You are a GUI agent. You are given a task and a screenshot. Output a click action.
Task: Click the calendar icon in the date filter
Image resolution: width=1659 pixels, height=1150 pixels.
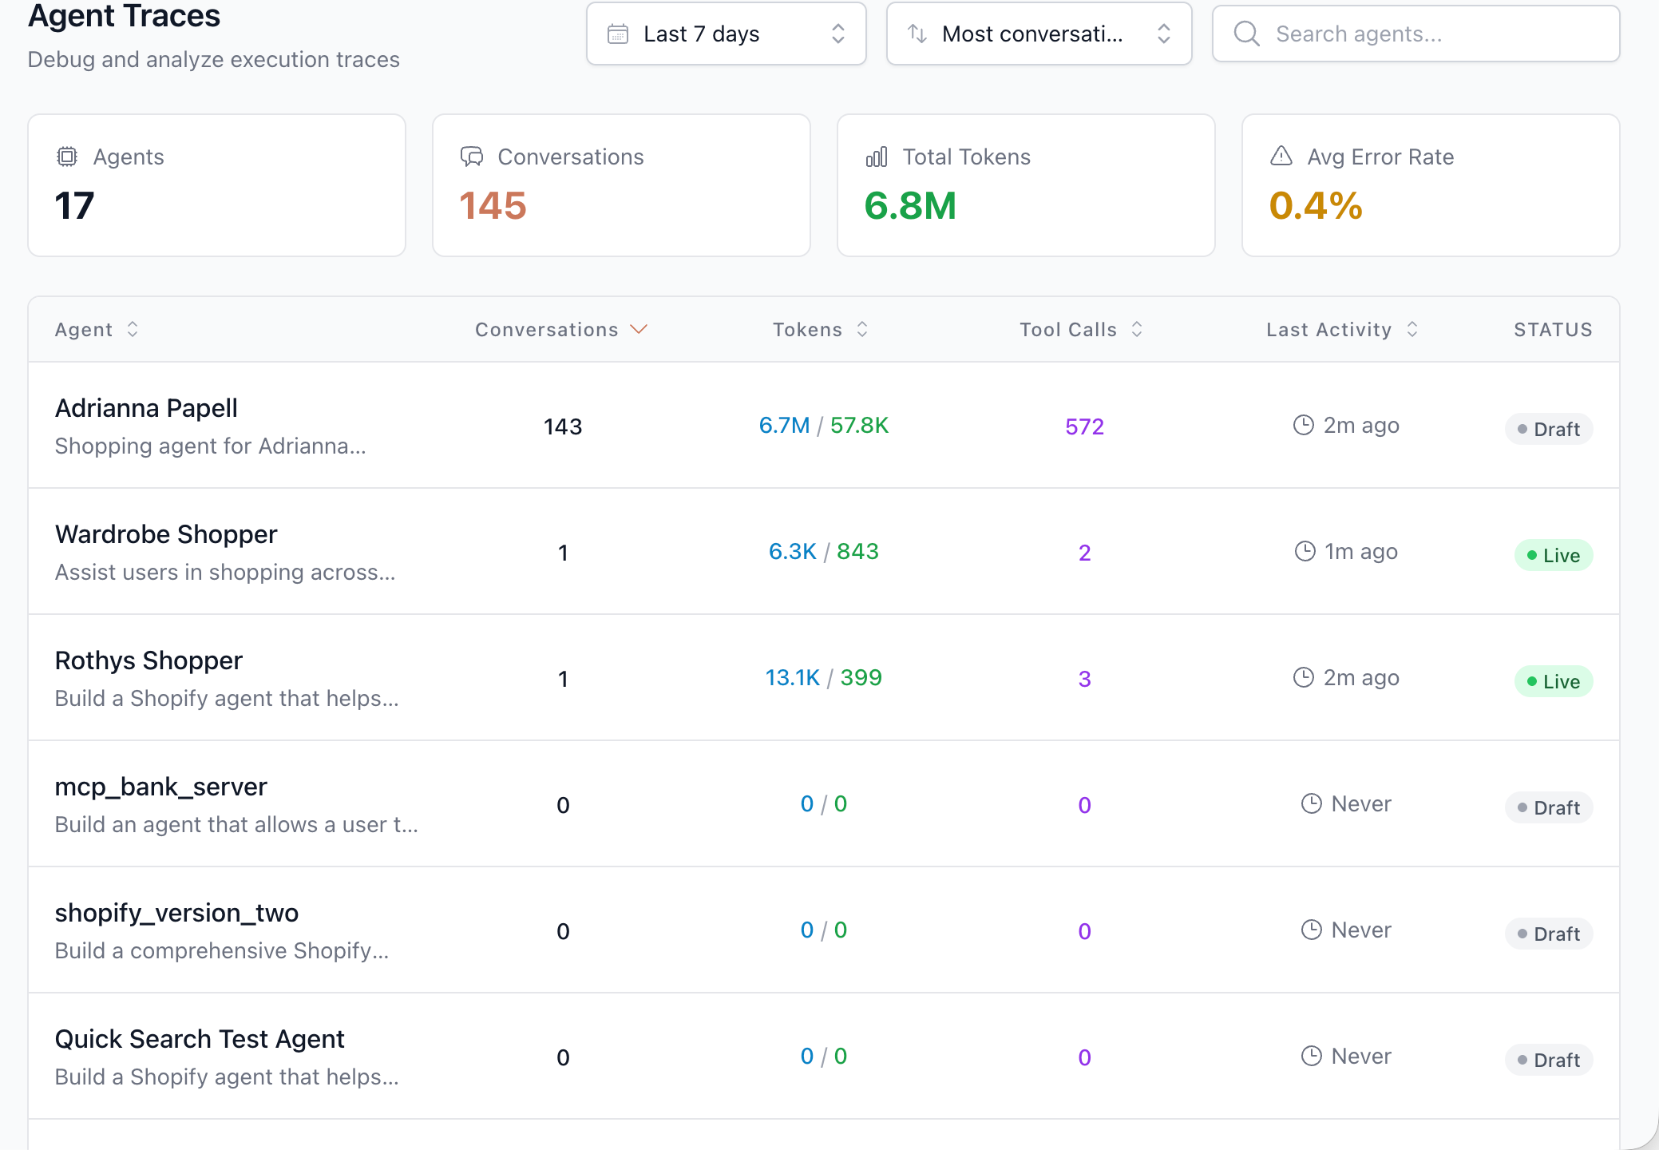(619, 34)
